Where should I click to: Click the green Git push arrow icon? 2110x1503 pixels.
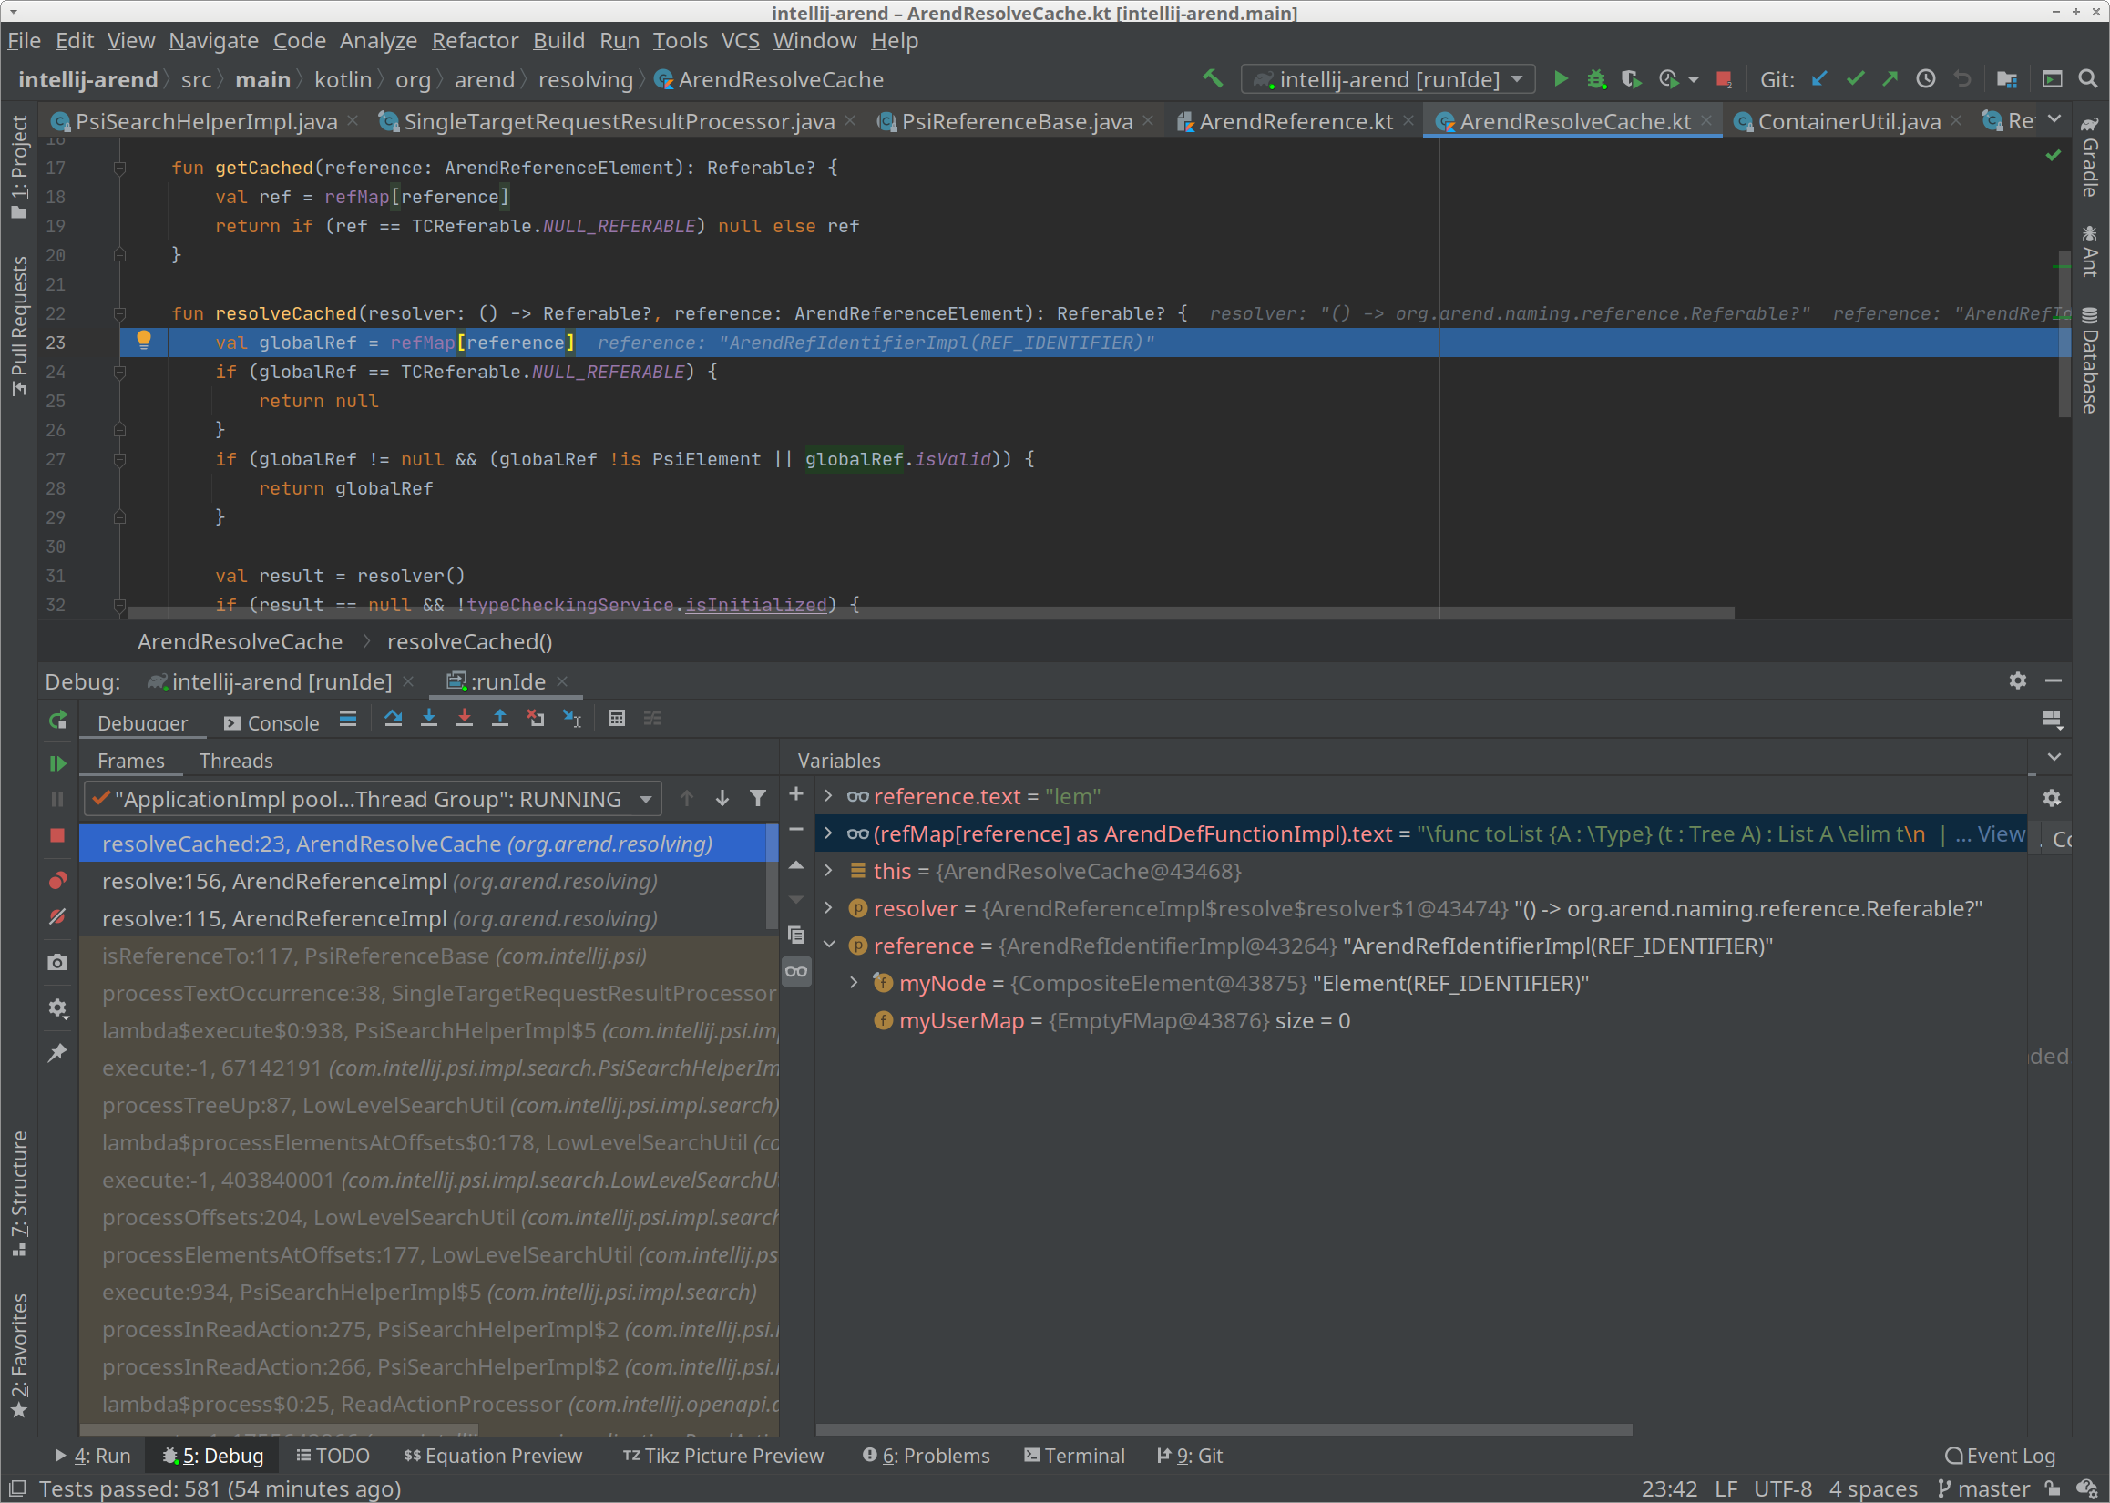1890,78
